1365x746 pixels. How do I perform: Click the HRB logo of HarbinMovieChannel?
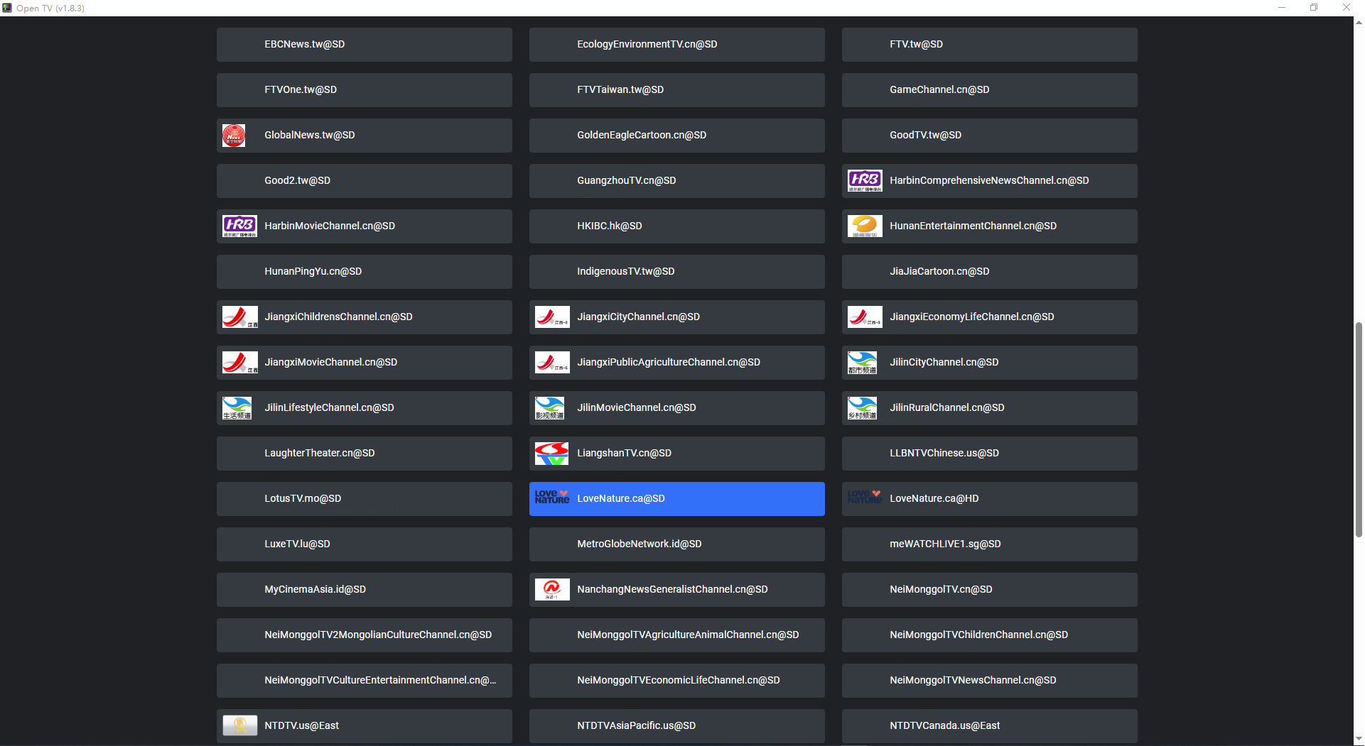point(239,226)
